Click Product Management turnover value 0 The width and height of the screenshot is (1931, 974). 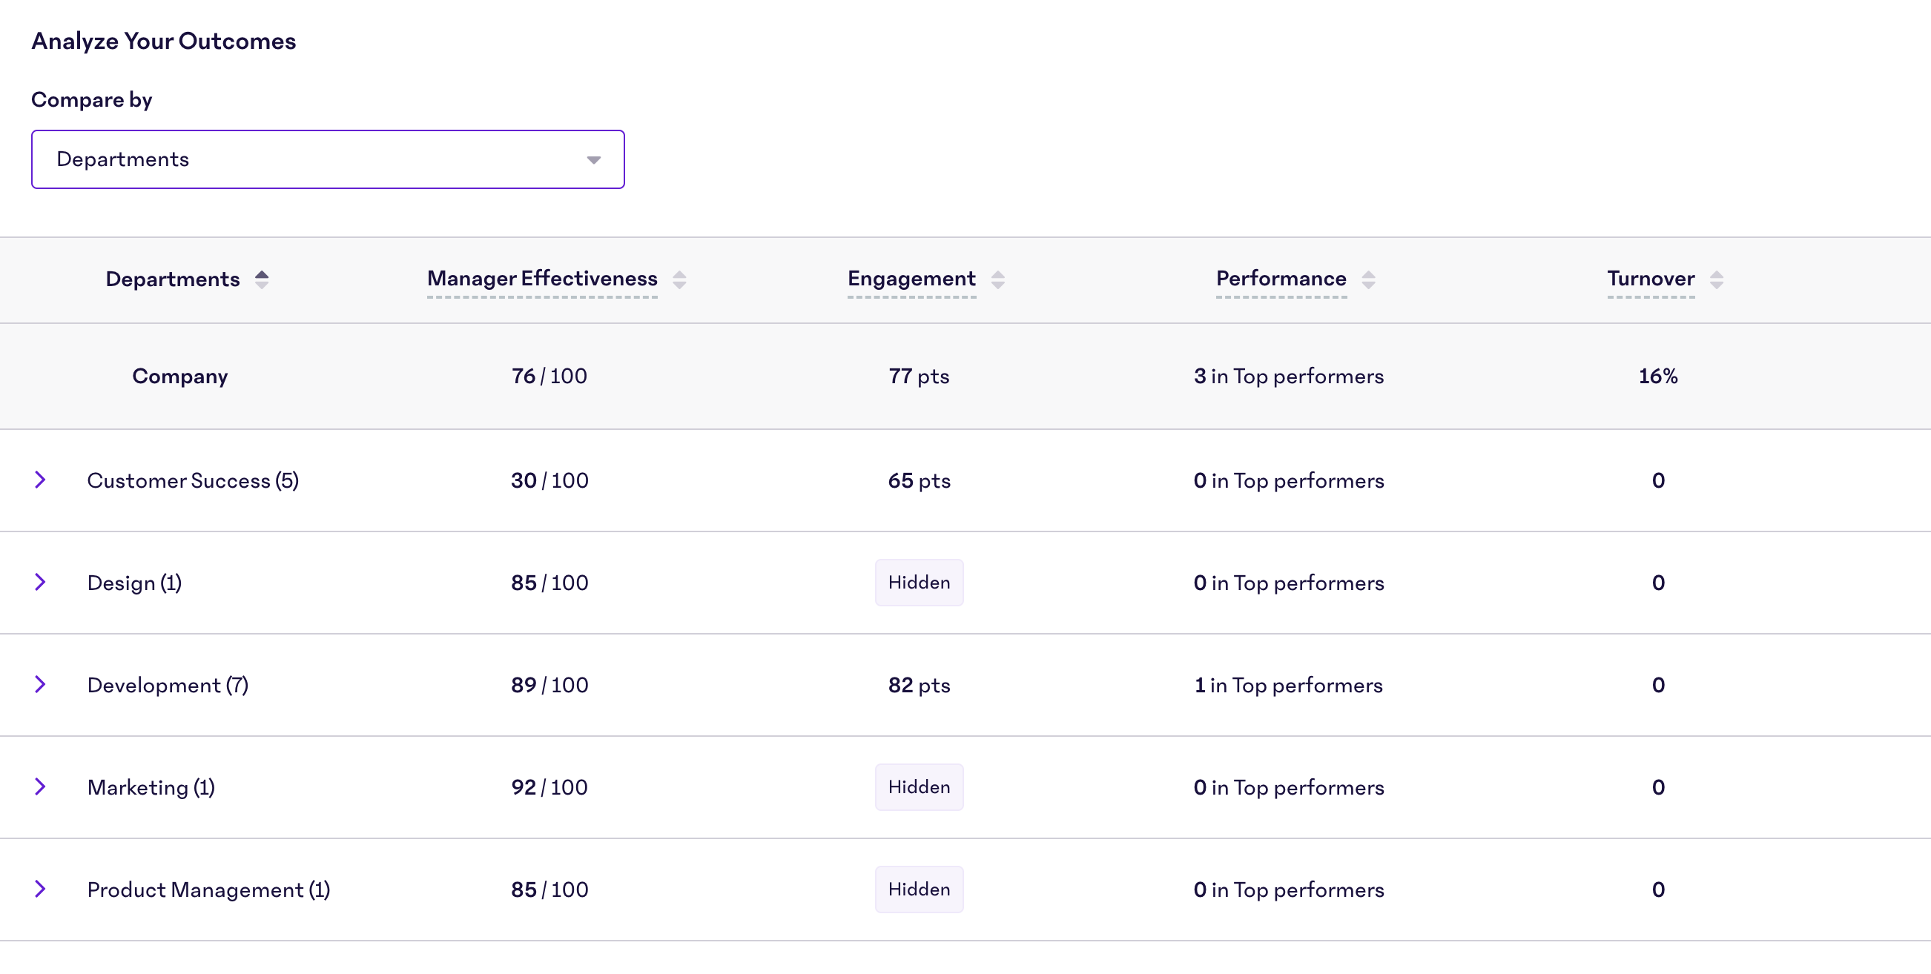coord(1658,889)
